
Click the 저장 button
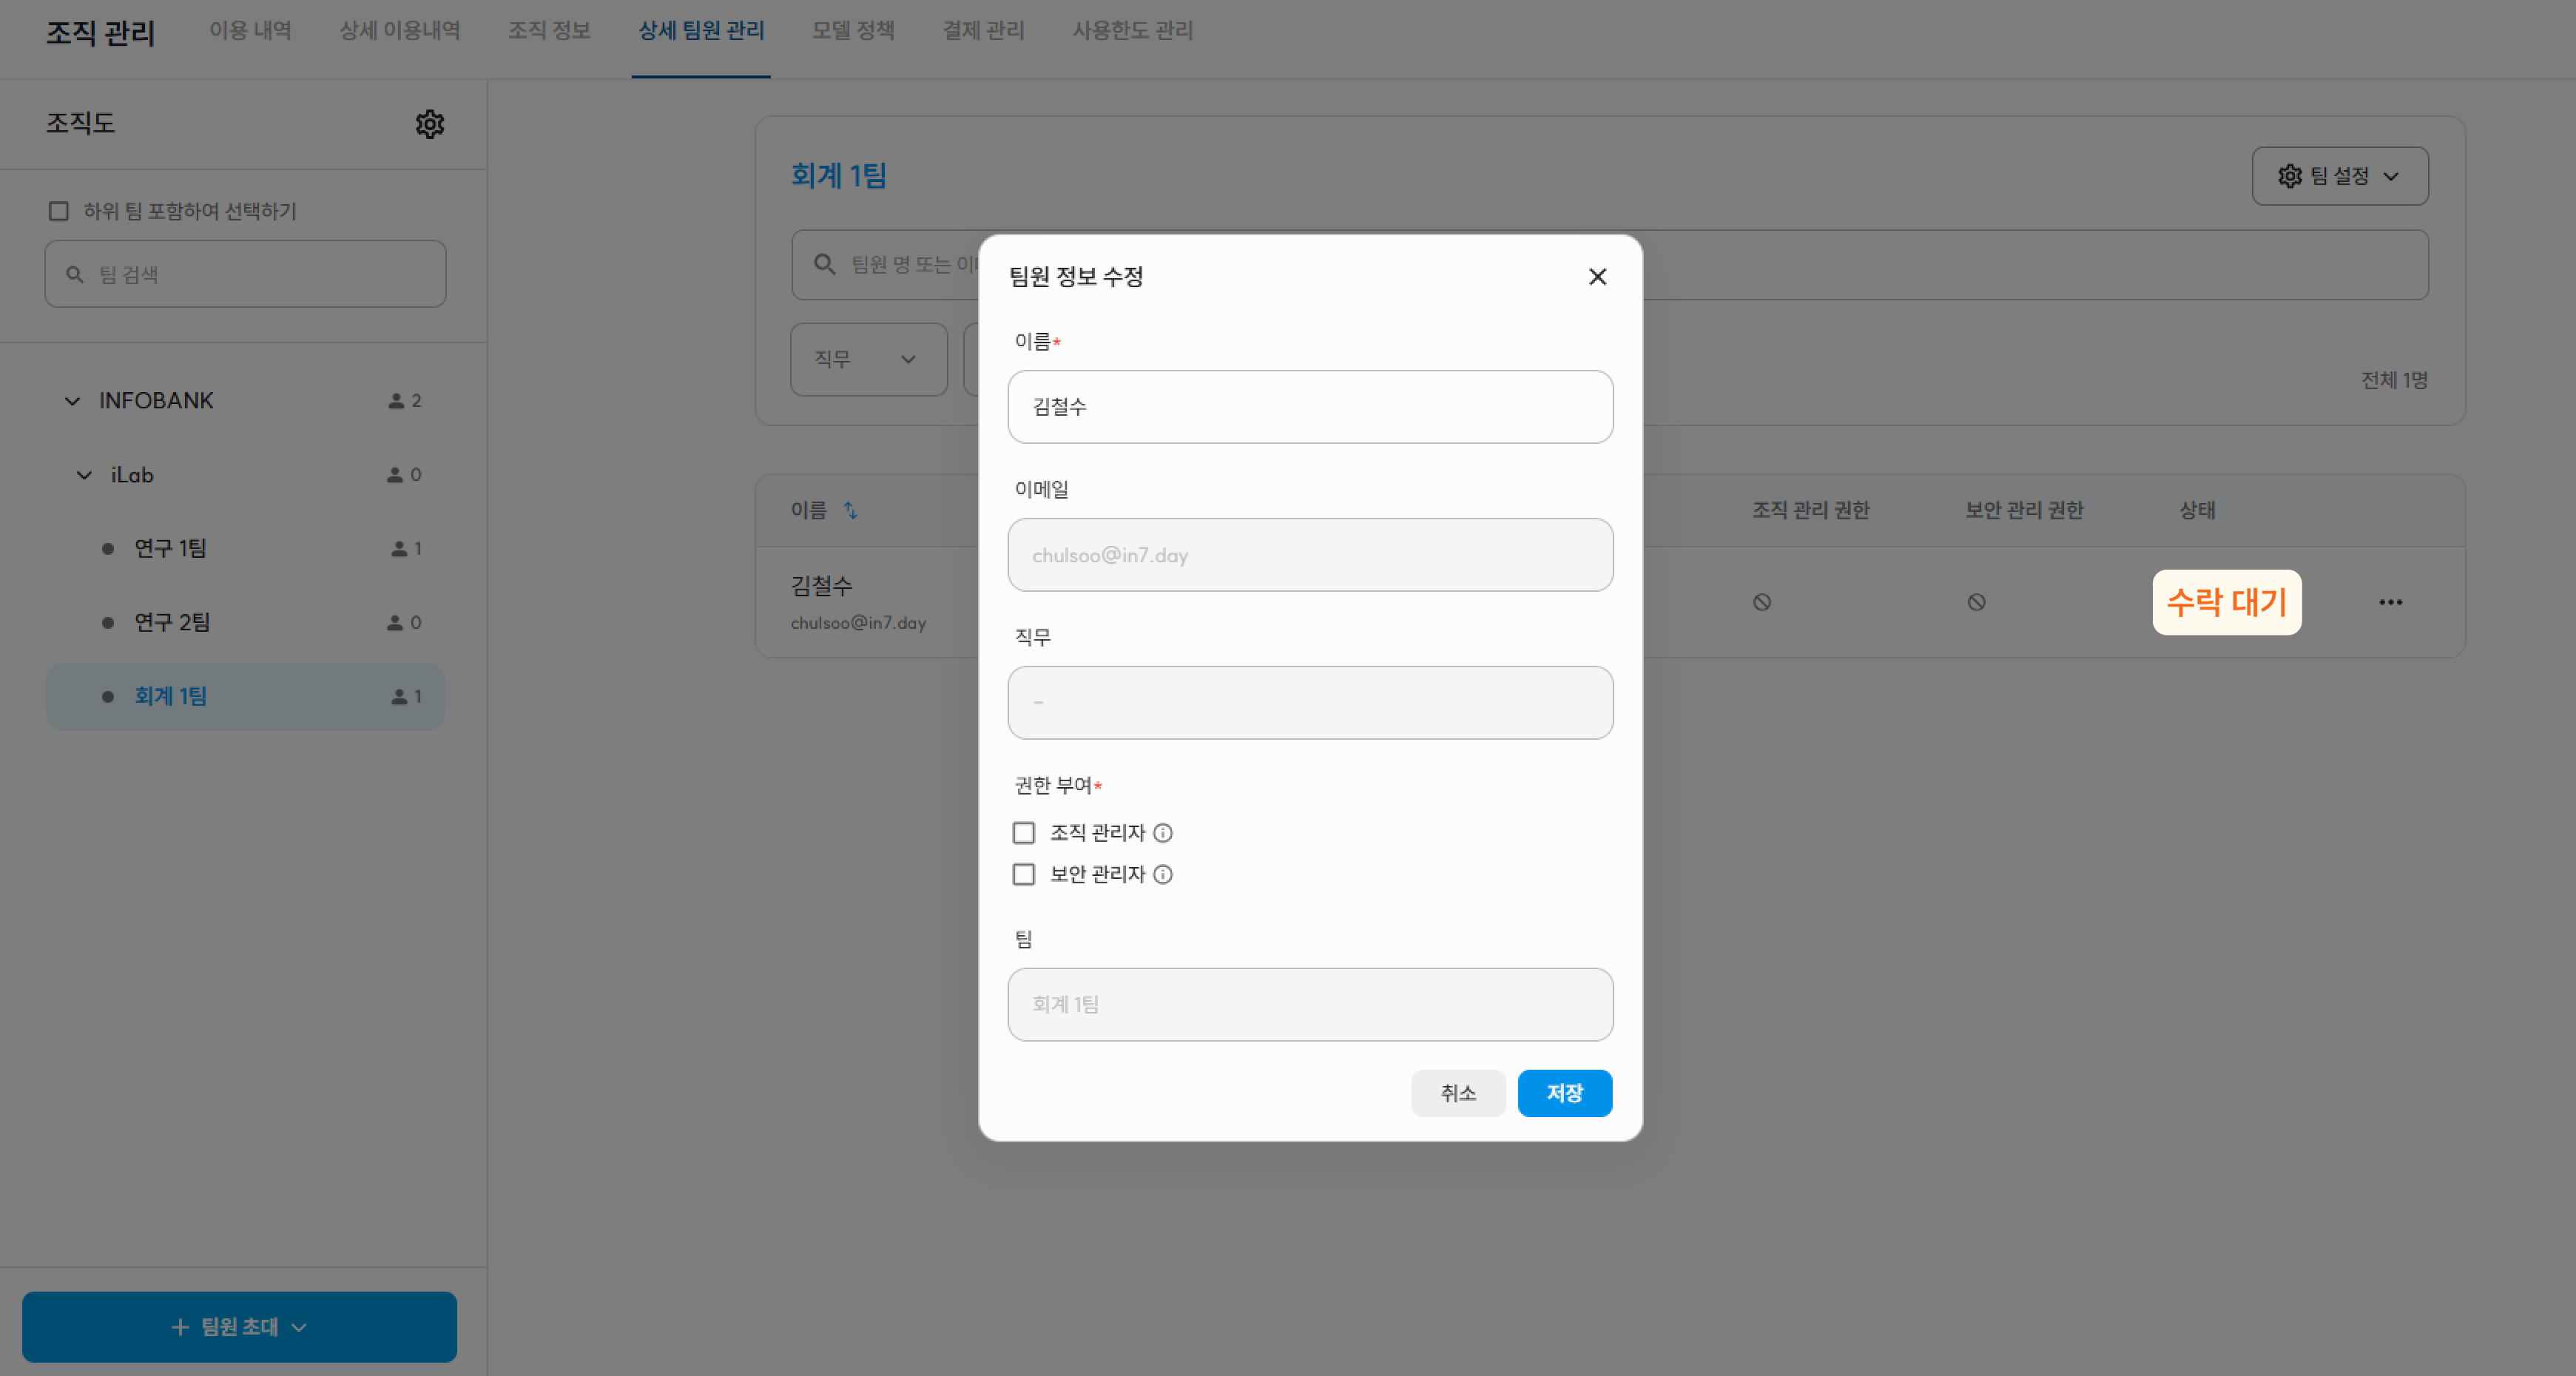click(1564, 1093)
